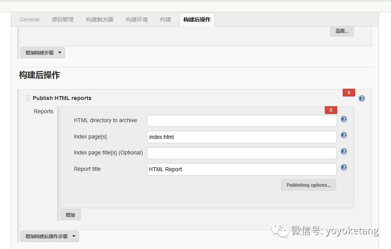The image size is (391, 249).
Task: Click the Index page[s] input with index.html
Action: (241, 137)
